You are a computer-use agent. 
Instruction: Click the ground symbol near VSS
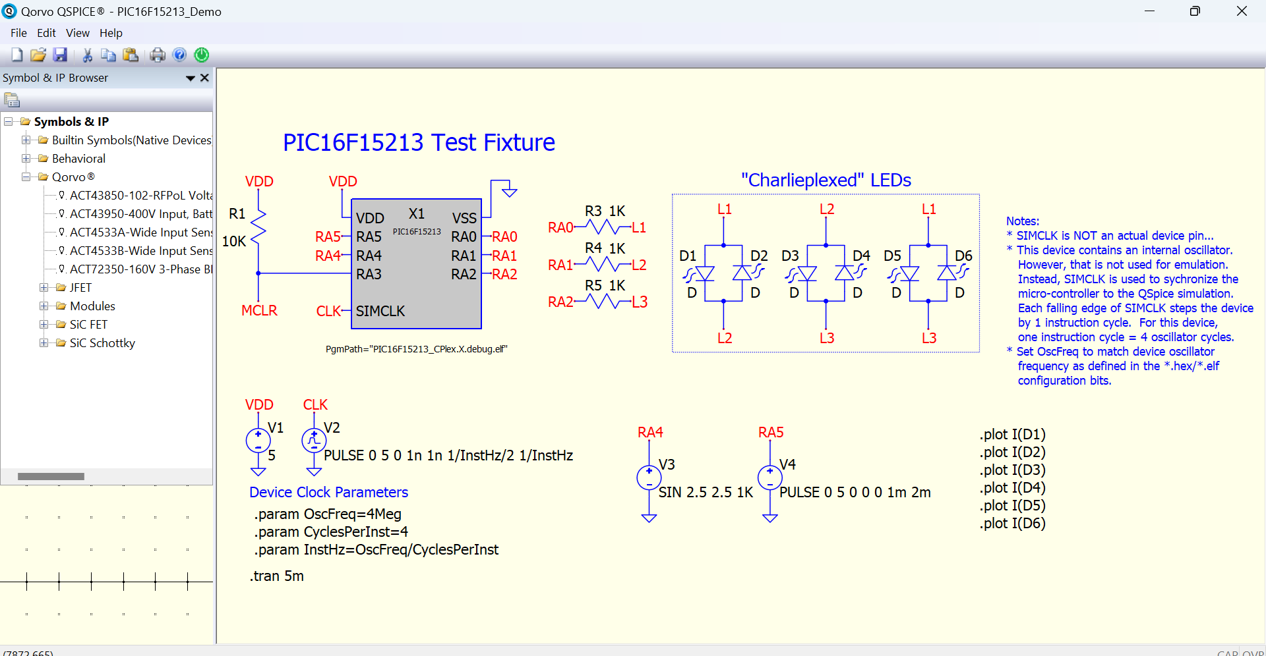[x=509, y=191]
